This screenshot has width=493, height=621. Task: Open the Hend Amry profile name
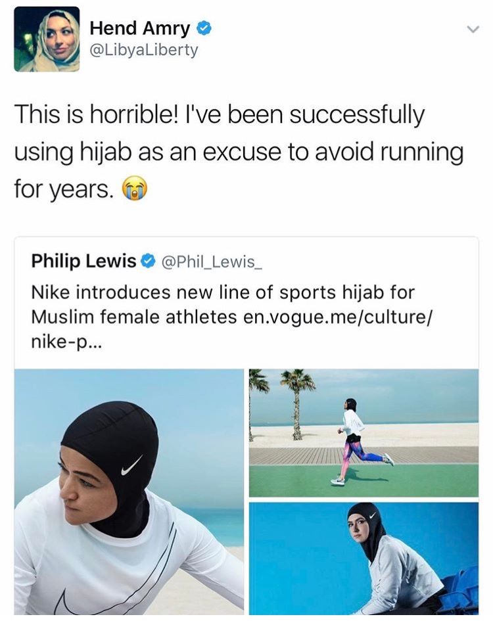point(140,28)
